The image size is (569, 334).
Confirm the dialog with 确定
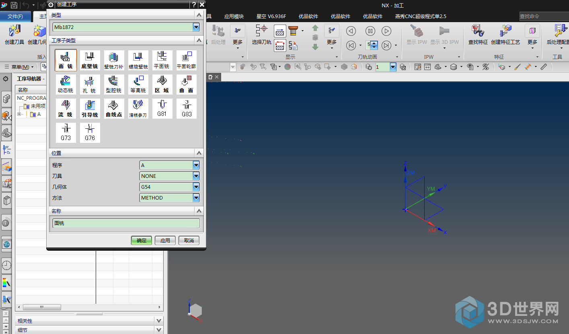pyautogui.click(x=142, y=240)
